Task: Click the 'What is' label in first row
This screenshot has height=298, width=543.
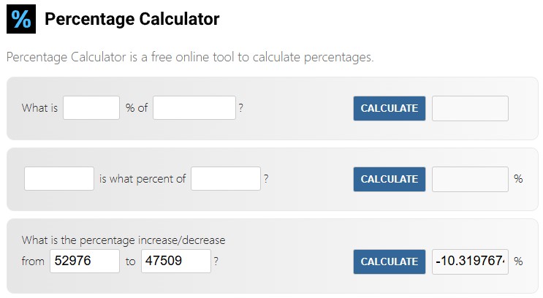Action: (39, 108)
